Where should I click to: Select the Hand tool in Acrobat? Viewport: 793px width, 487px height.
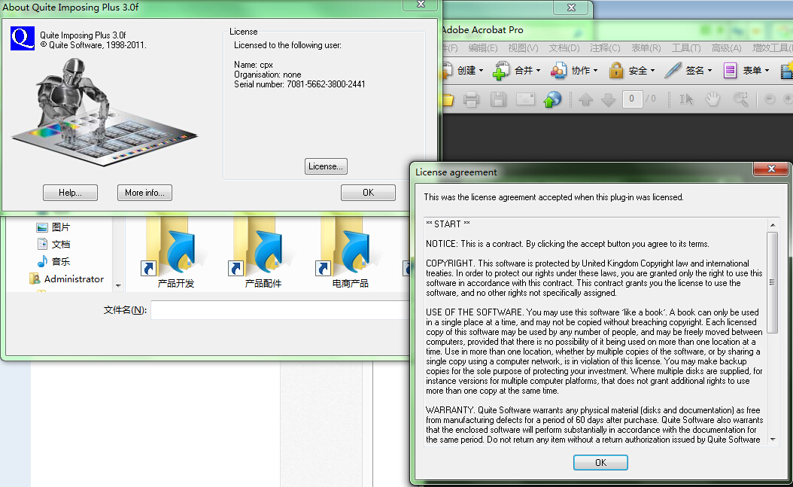pyautogui.click(x=712, y=99)
